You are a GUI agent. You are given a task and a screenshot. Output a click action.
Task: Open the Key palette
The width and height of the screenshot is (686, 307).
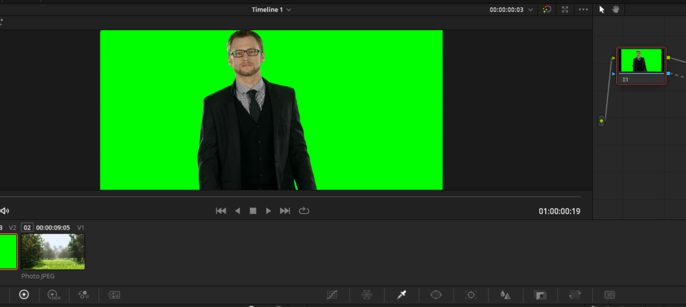pyautogui.click(x=540, y=294)
